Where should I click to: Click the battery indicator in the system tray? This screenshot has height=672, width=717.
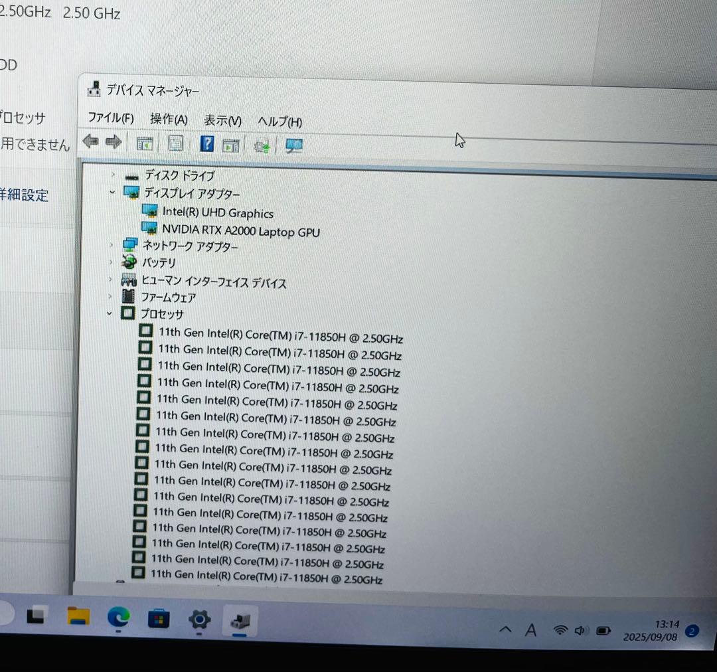click(604, 631)
